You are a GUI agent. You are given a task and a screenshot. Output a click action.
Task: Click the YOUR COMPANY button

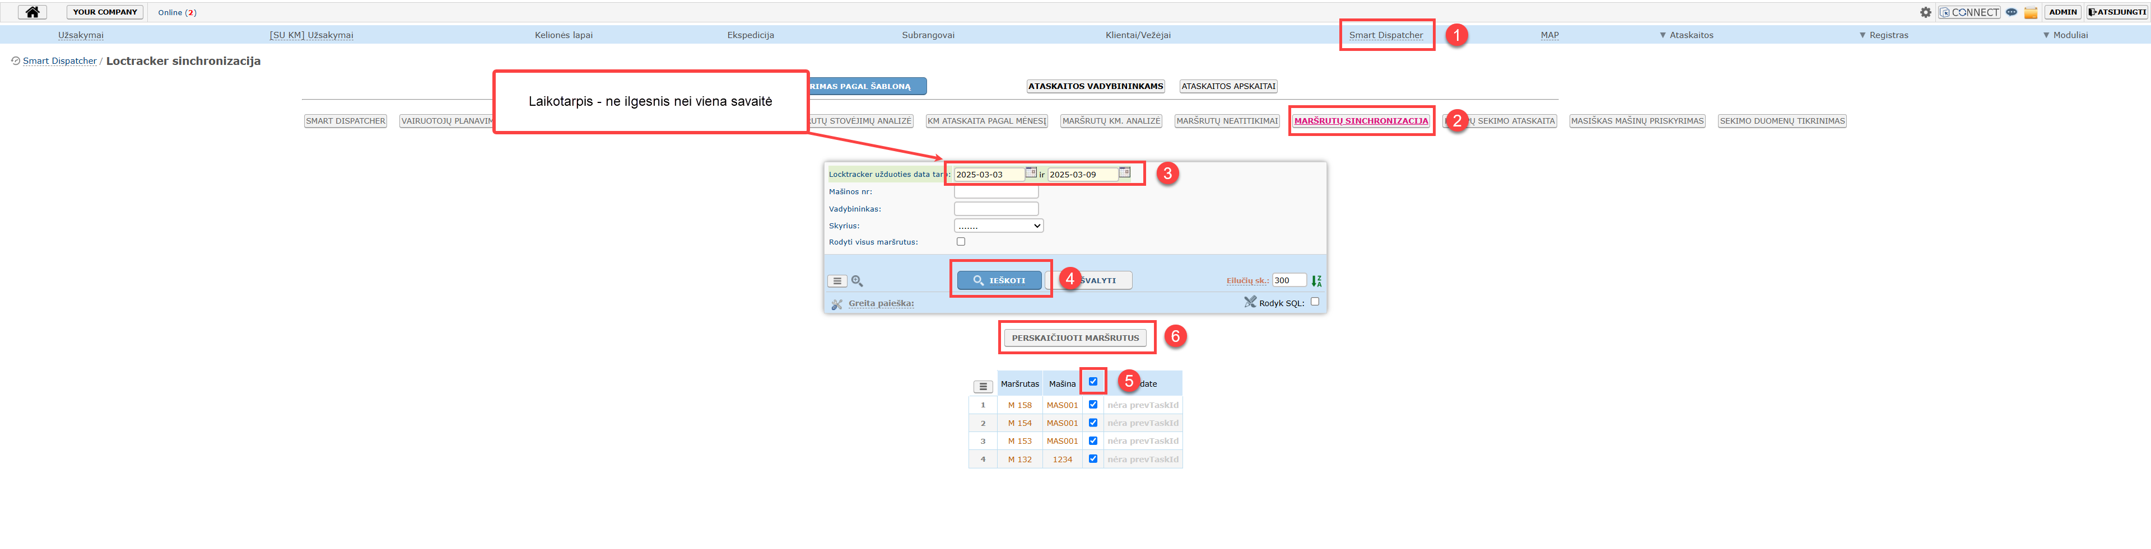pyautogui.click(x=105, y=12)
